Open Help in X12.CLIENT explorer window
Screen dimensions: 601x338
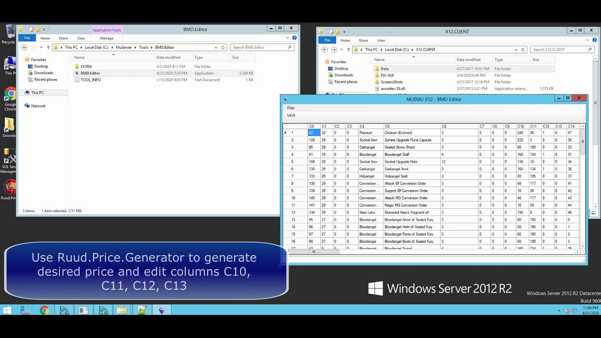pyautogui.click(x=594, y=40)
